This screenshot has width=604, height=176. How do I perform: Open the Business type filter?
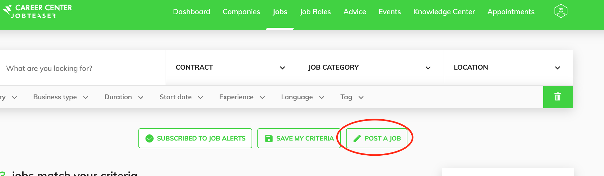[61, 97]
